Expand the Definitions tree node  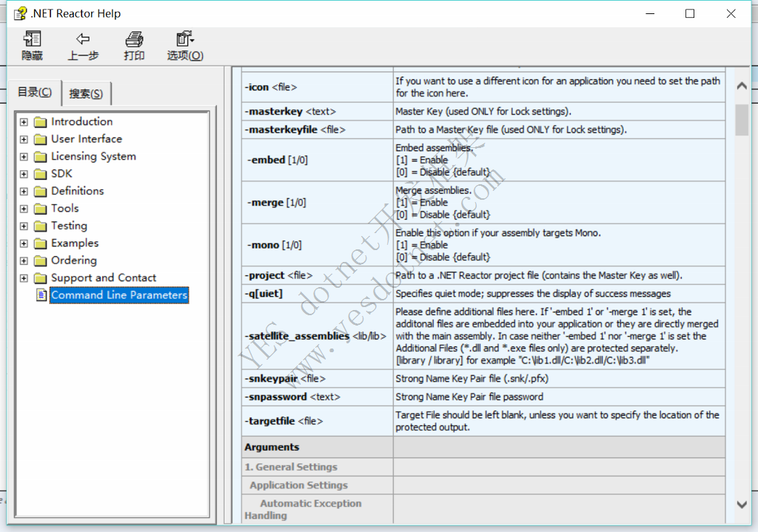[x=24, y=192]
